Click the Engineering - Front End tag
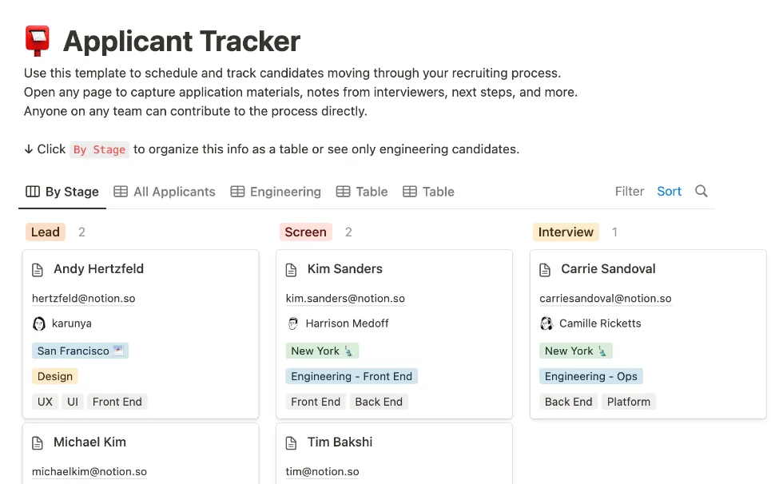The width and height of the screenshot is (771, 484). coord(352,376)
